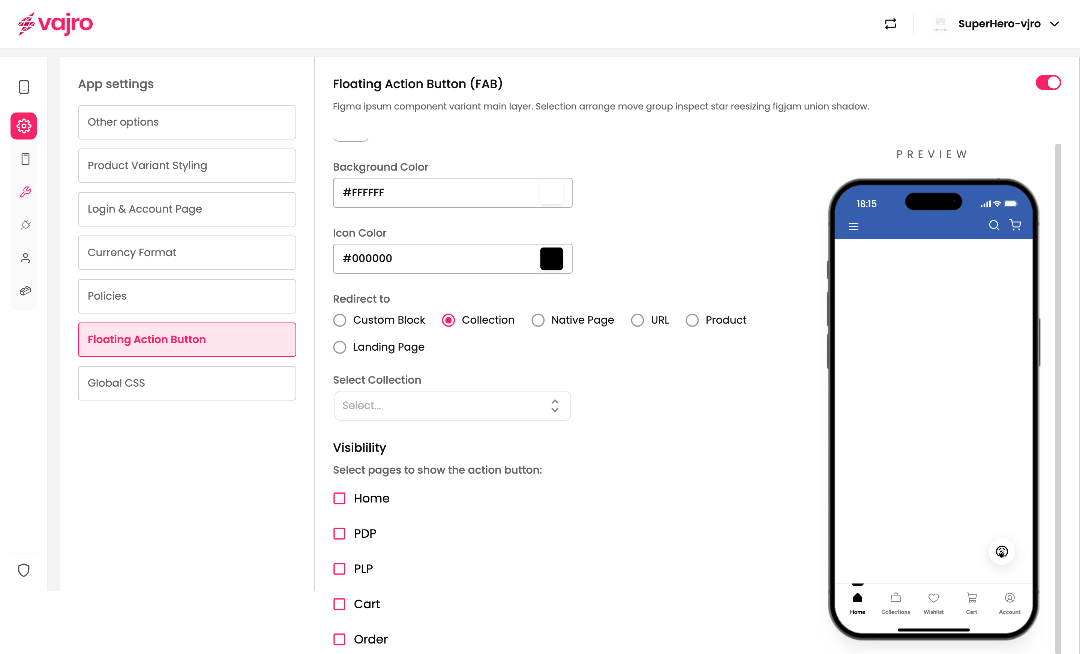Screen dimensions: 1080x654
Task: Open the settings gear sidebar icon
Action: point(24,126)
